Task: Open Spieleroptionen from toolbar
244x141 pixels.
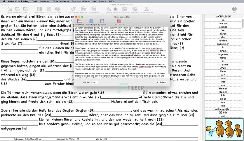Action: [147, 9]
